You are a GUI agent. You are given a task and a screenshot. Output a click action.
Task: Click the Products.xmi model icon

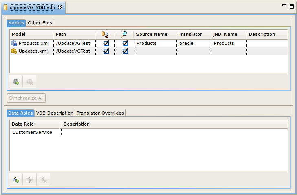click(x=14, y=43)
